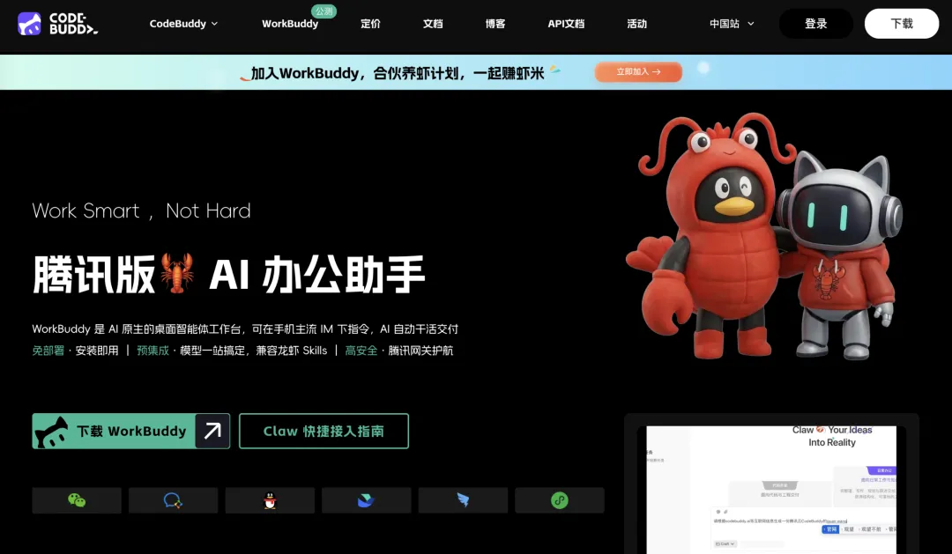952x554 pixels.
Task: Click the Feishu bird icon tile
Action: pyautogui.click(x=366, y=500)
